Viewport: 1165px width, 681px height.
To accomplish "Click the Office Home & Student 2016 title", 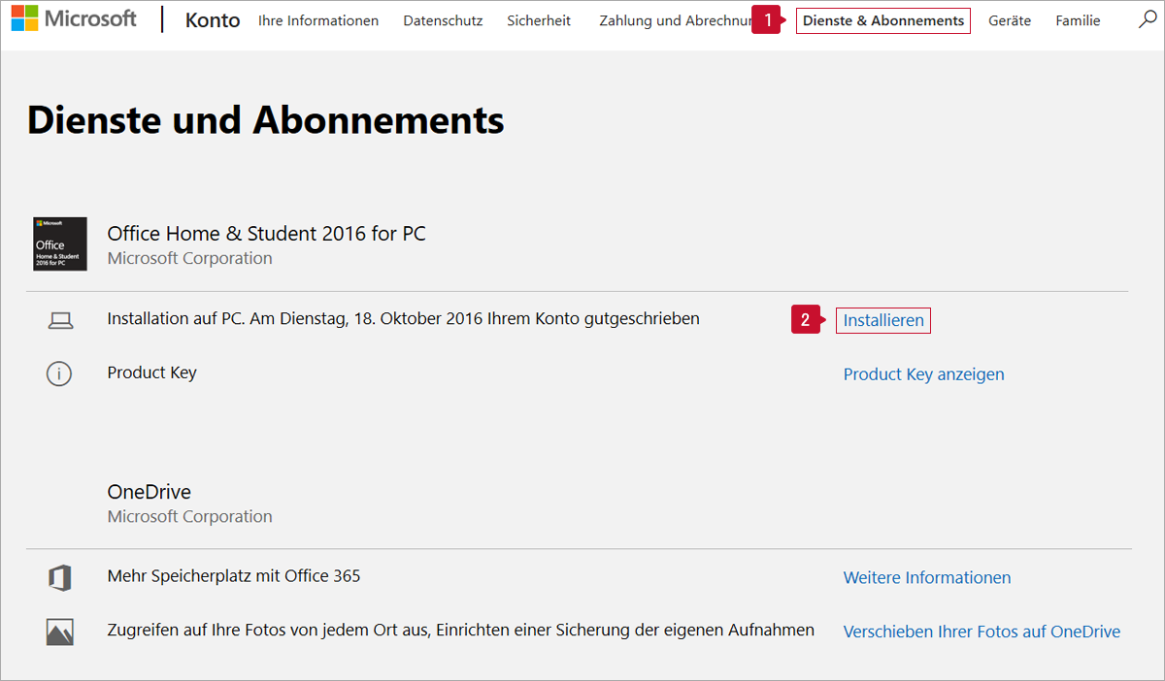I will [266, 234].
